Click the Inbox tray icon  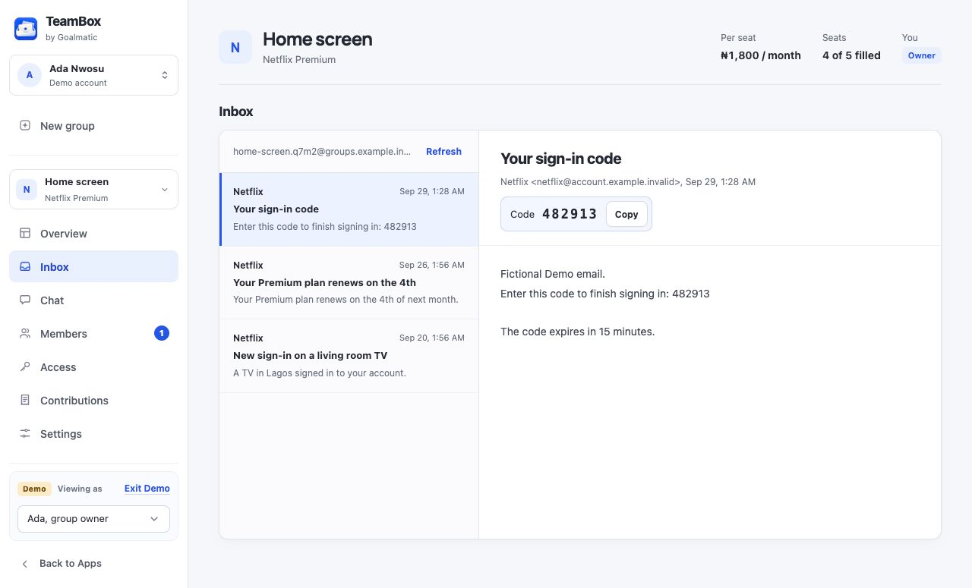pyautogui.click(x=25, y=266)
